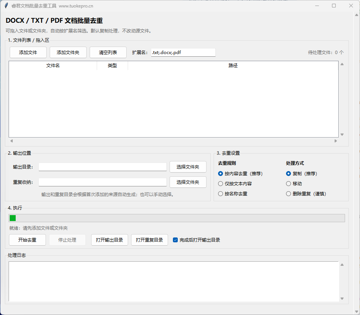Viewport: 360px width, 315px height.
Task: Click the 去重规则 heading
Action: [x=227, y=163]
